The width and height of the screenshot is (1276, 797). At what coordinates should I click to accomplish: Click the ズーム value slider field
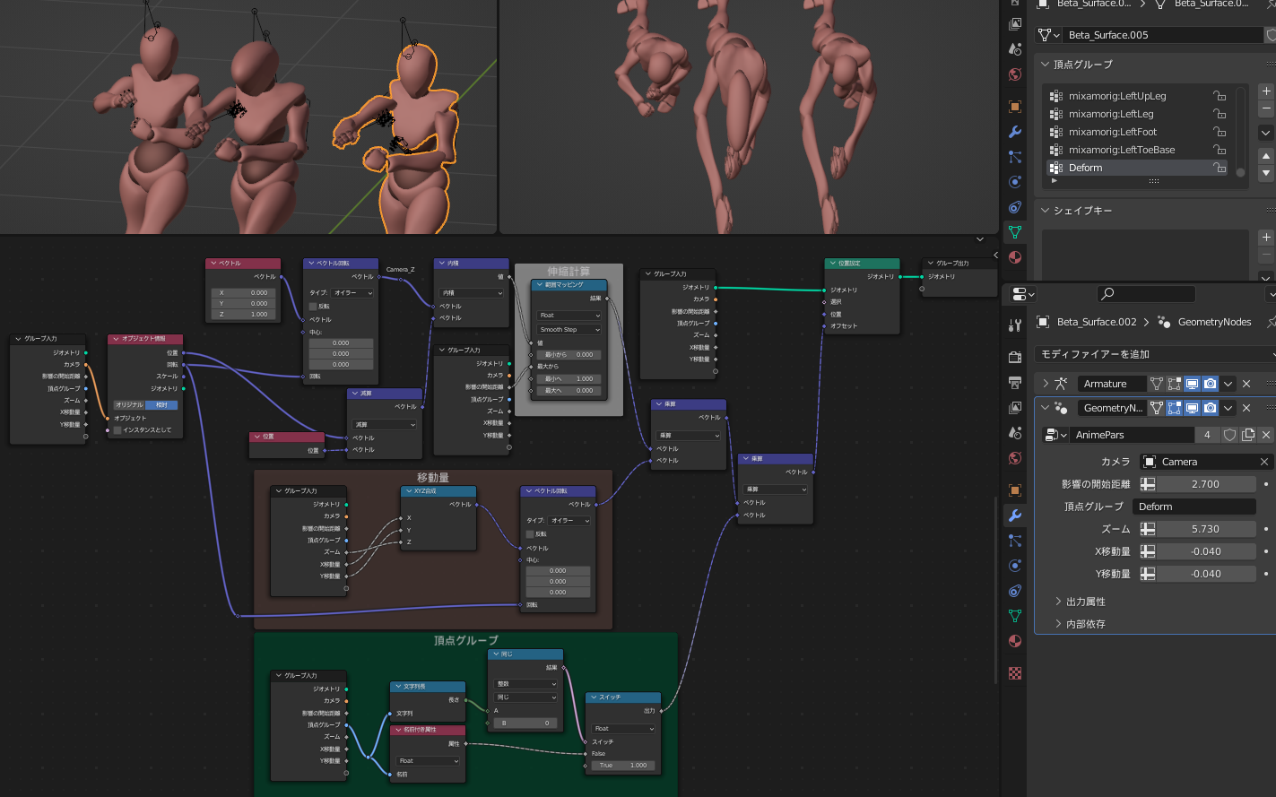[1205, 529]
